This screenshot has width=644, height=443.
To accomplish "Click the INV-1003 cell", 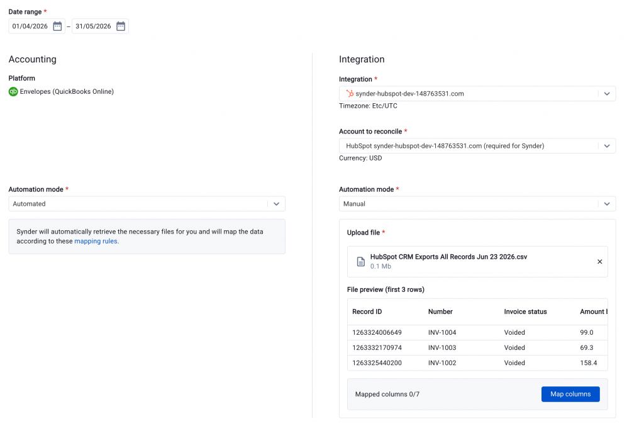I will coord(442,347).
